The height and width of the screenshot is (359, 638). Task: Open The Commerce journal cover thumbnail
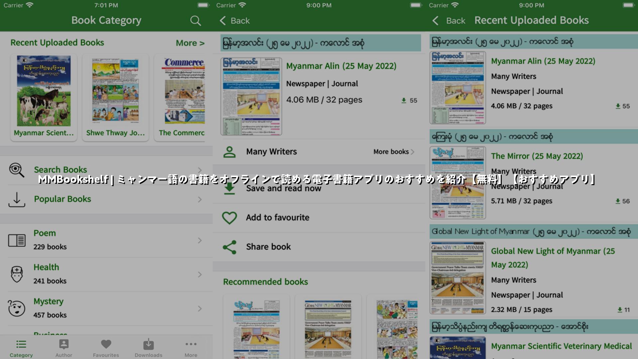click(x=184, y=90)
